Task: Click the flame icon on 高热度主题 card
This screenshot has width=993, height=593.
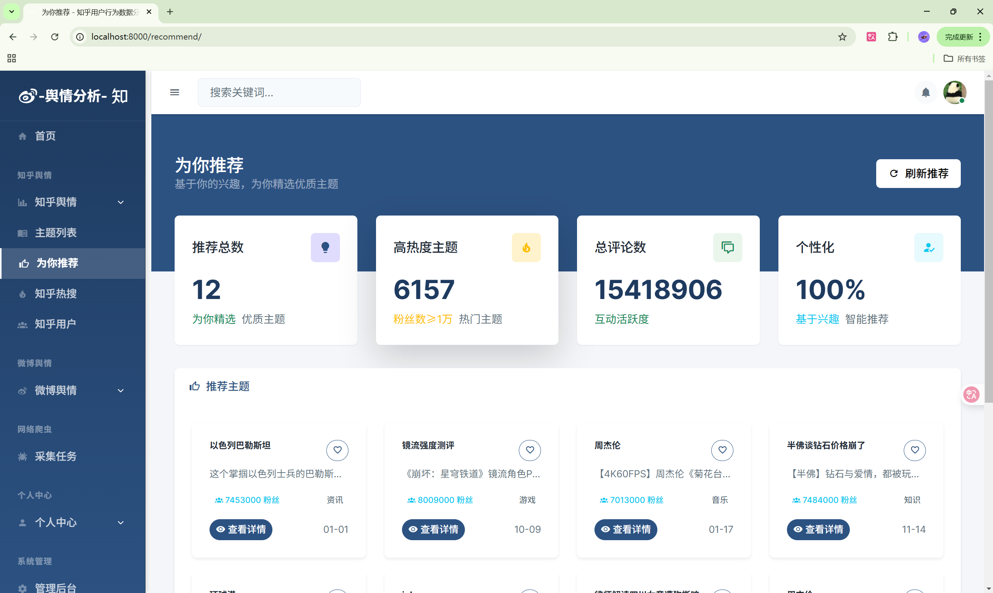Action: 526,247
